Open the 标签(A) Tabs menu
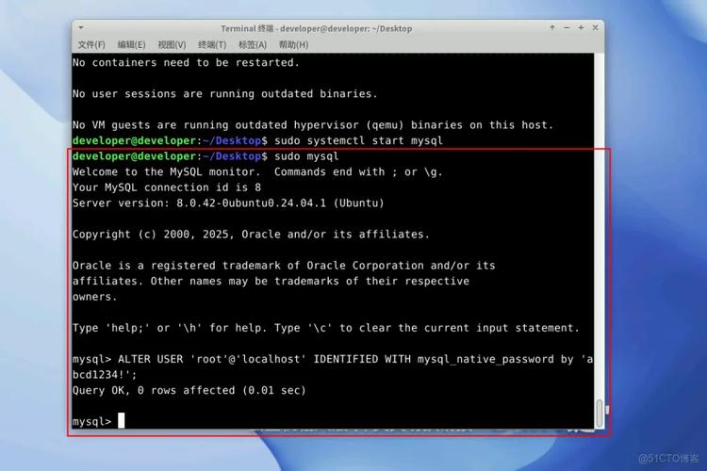 click(x=253, y=44)
